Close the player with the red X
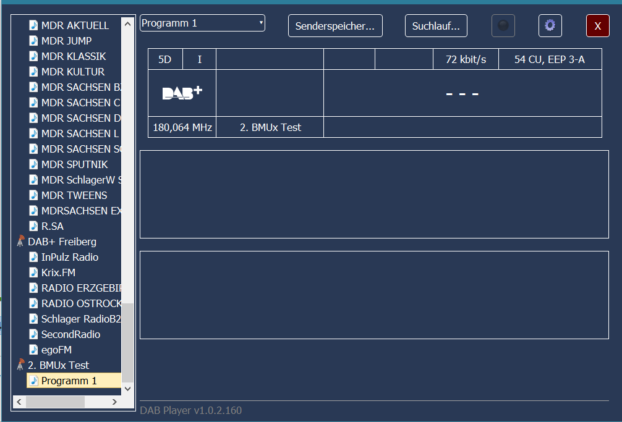The height and width of the screenshot is (422, 622). point(597,26)
